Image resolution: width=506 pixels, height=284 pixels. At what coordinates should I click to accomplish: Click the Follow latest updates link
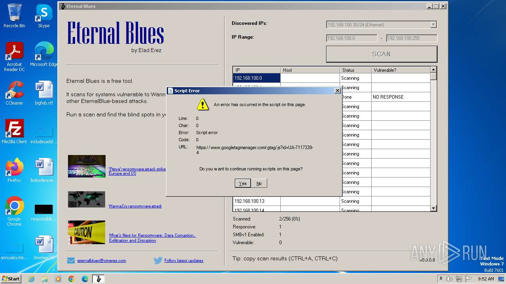pos(184,261)
